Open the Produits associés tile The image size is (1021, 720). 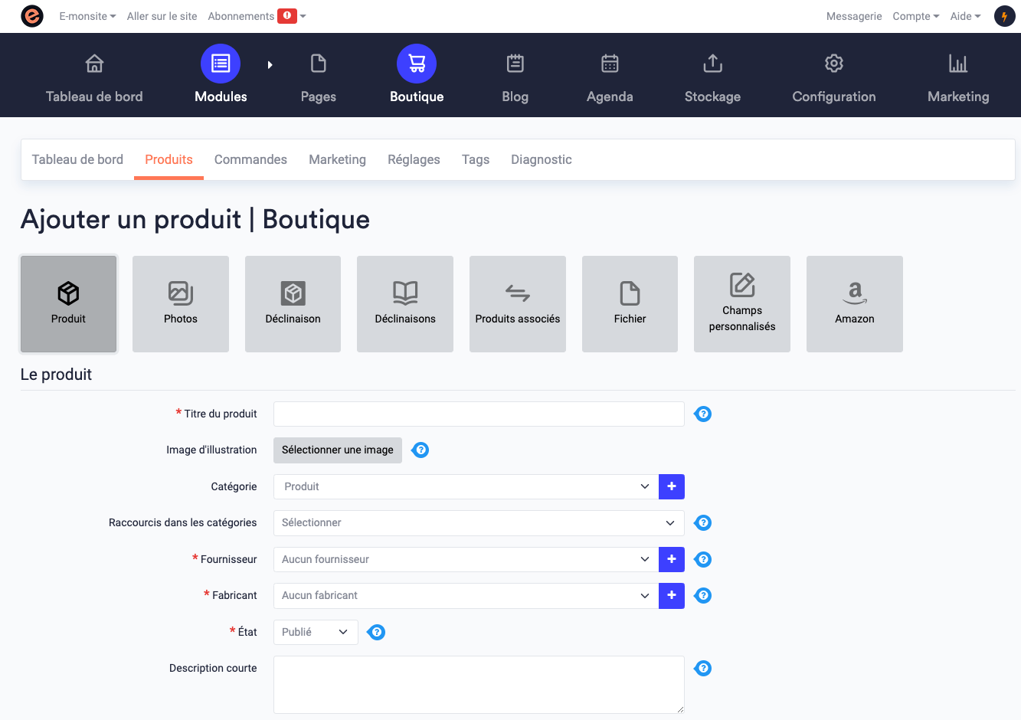[x=518, y=304]
